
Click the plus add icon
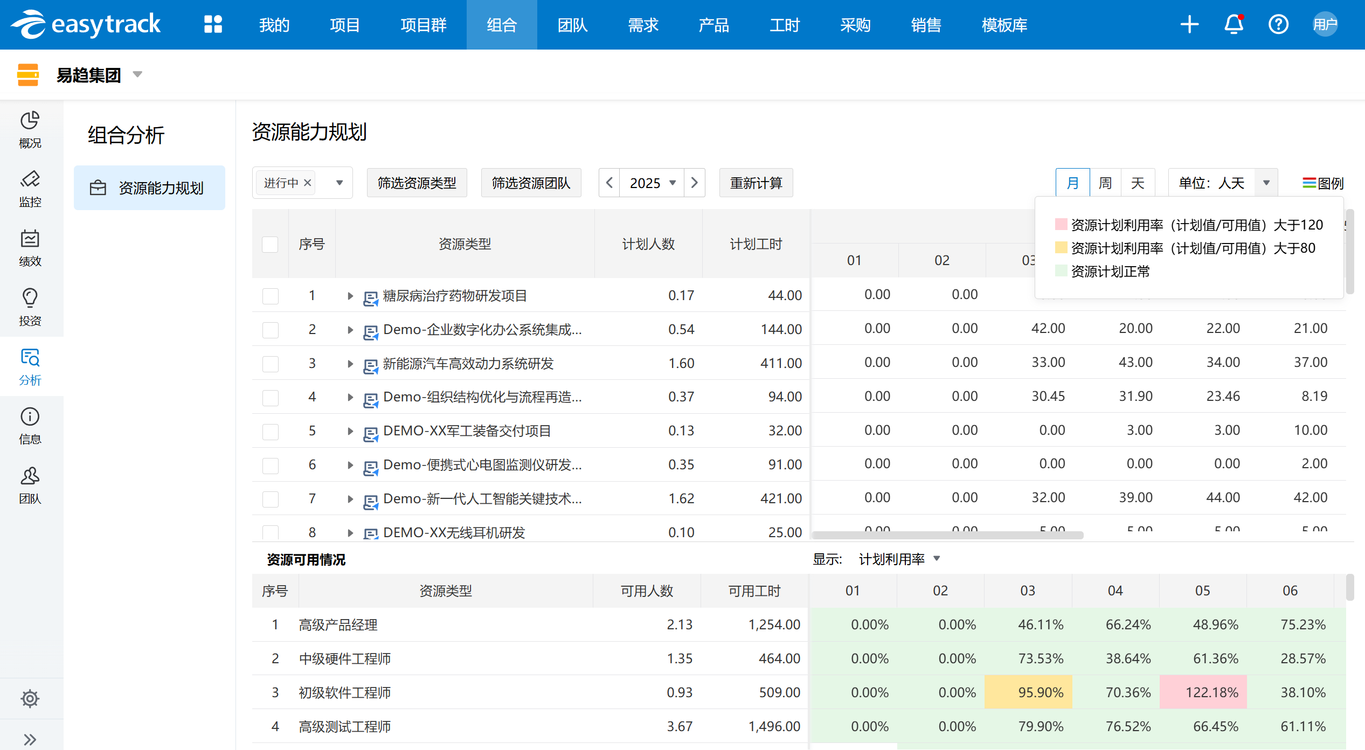[x=1189, y=25]
